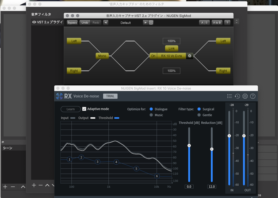Viewport: 278px width, 198px height.
Task: Click Redo in SigMod toolbar
Action: click(96, 23)
